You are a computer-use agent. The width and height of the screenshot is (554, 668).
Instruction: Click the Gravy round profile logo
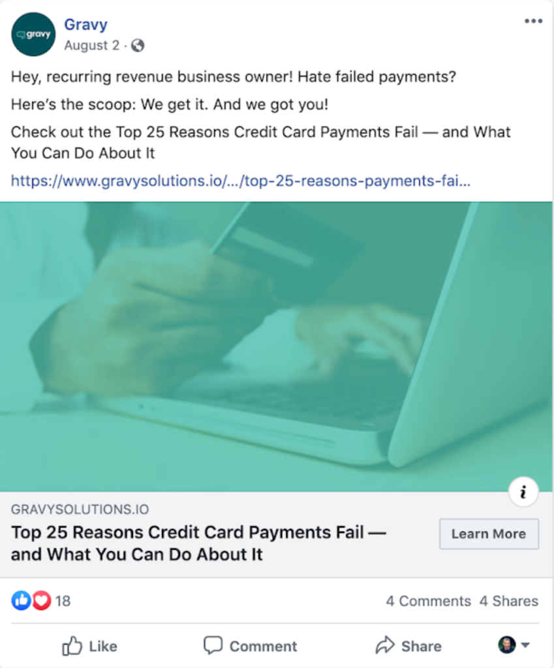tap(33, 34)
